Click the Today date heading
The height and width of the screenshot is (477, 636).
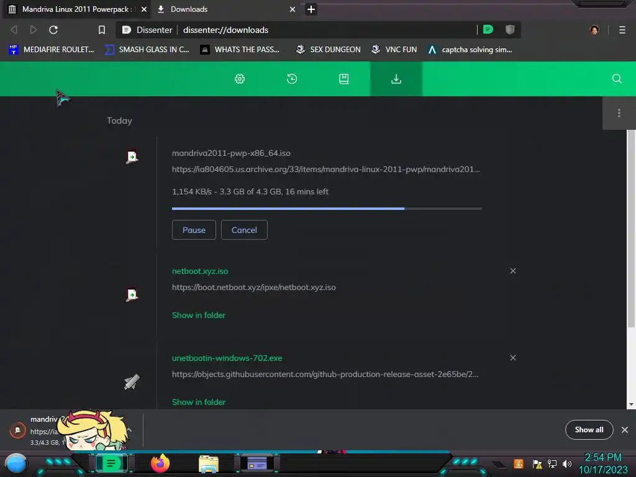(119, 120)
